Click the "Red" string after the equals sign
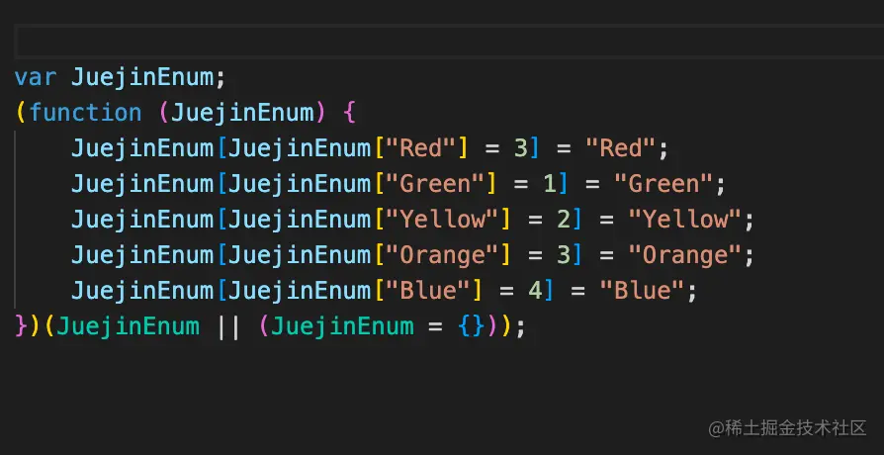Screen dimensions: 884x455 (x=620, y=148)
